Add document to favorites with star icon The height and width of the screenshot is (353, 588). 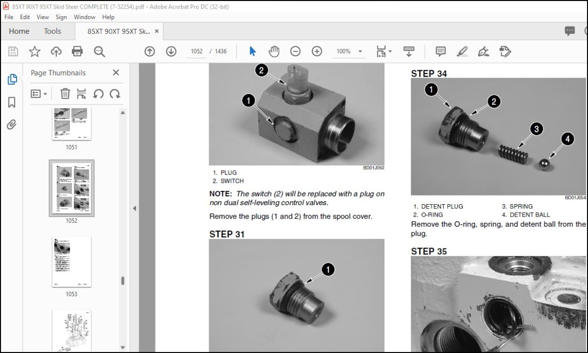pos(35,51)
